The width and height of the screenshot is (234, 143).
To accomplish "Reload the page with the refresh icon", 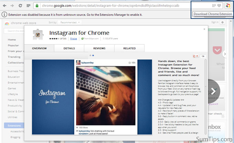I will (20, 5).
